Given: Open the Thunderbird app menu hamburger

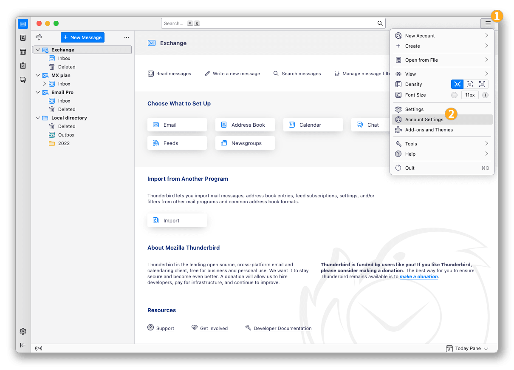Looking at the screenshot, I should coord(488,23).
